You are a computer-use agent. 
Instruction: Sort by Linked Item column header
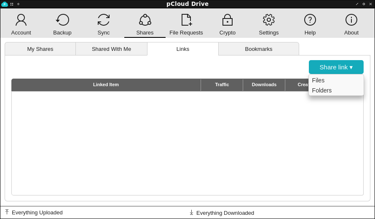[x=106, y=84]
